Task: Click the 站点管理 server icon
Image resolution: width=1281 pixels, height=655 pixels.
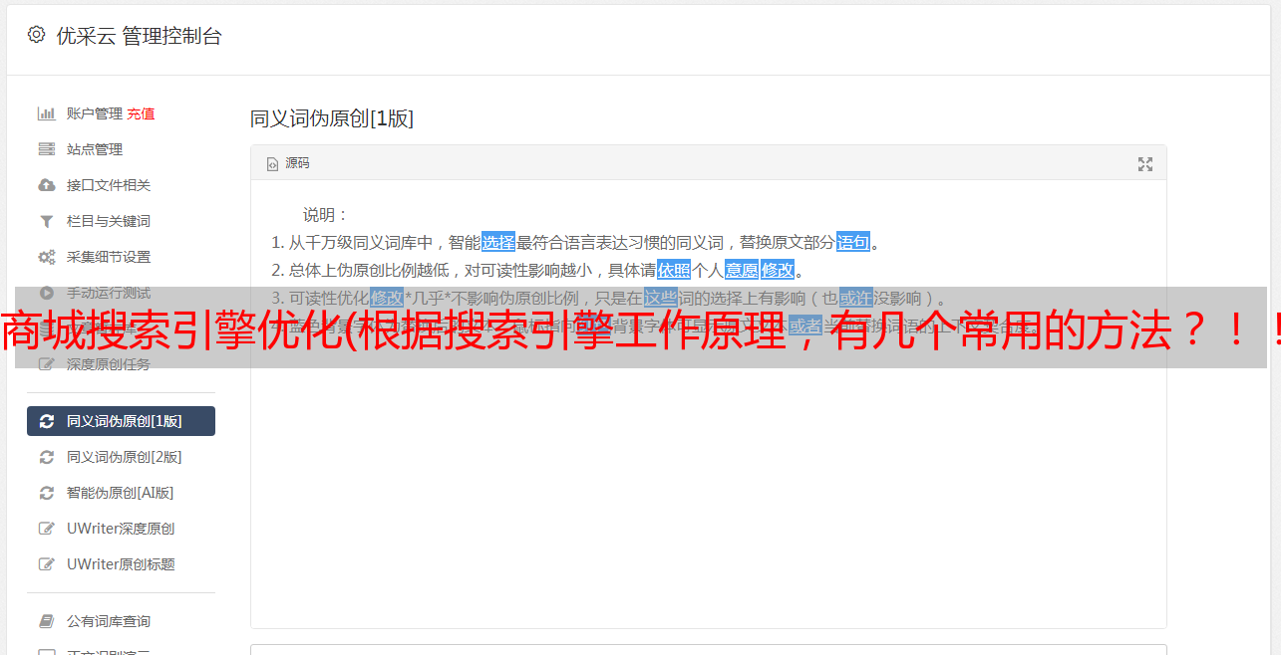Action: coord(46,149)
